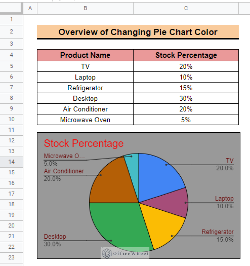Select the Stock Percentage header cell
The height and width of the screenshot is (266, 250).
click(186, 55)
